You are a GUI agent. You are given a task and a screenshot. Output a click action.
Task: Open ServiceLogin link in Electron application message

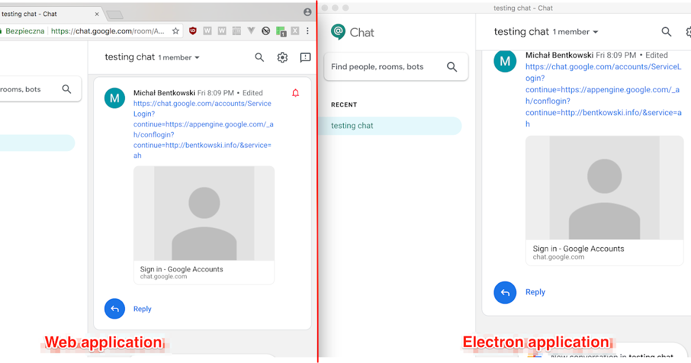pyautogui.click(x=603, y=95)
